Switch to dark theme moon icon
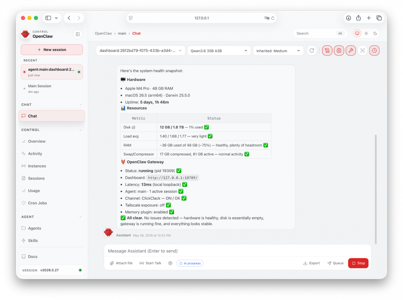Screen dimensions: 403x300 coord(375,33)
